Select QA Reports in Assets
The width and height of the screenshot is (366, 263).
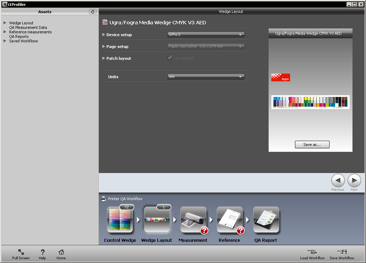(x=19, y=36)
